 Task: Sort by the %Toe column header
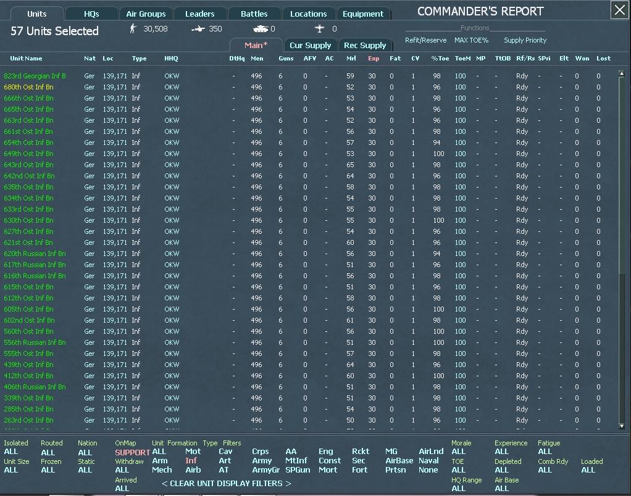440,58
